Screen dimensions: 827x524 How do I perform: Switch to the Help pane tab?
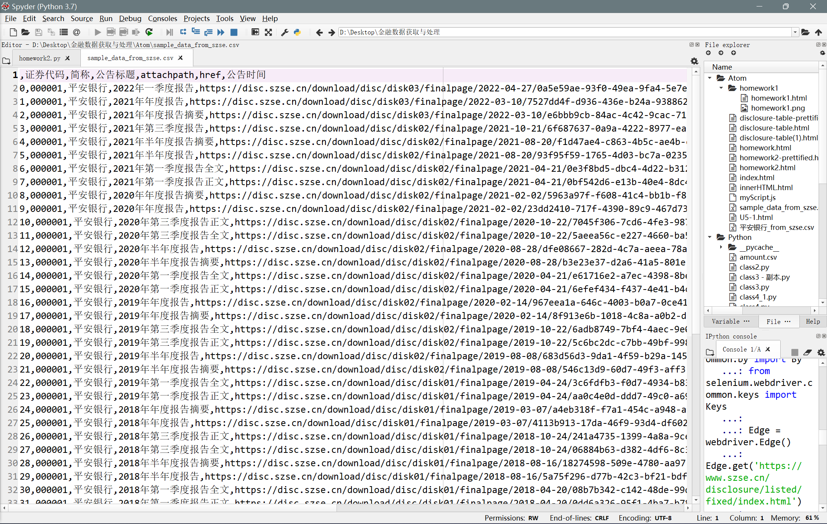(x=812, y=321)
